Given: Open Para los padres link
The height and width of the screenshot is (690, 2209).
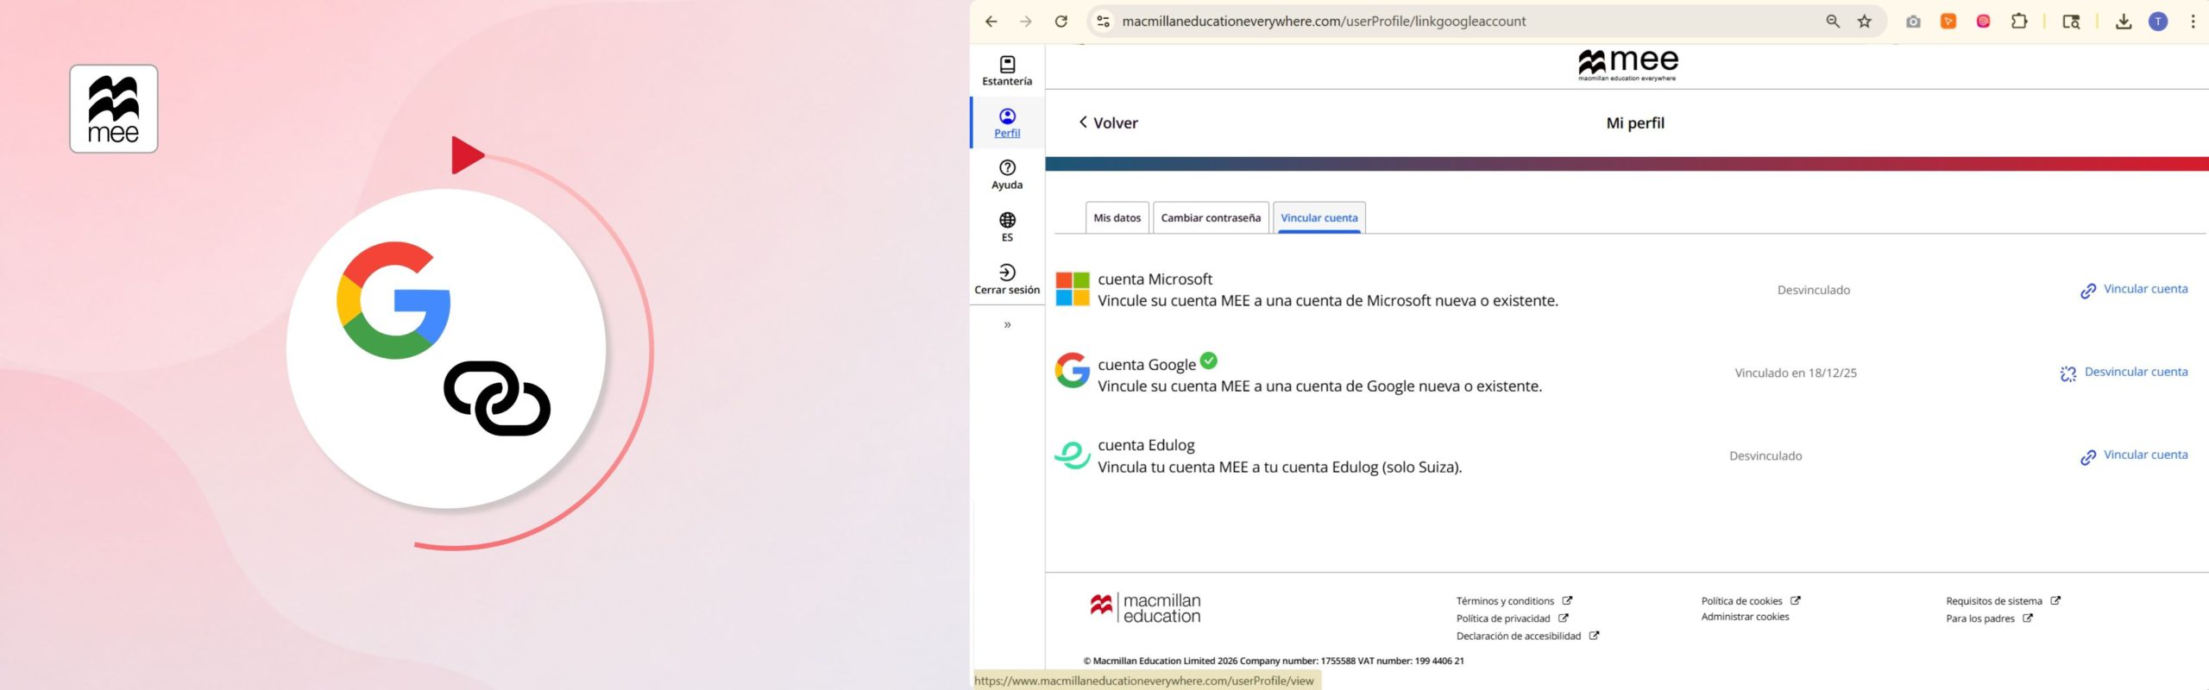Looking at the screenshot, I should click(1989, 618).
